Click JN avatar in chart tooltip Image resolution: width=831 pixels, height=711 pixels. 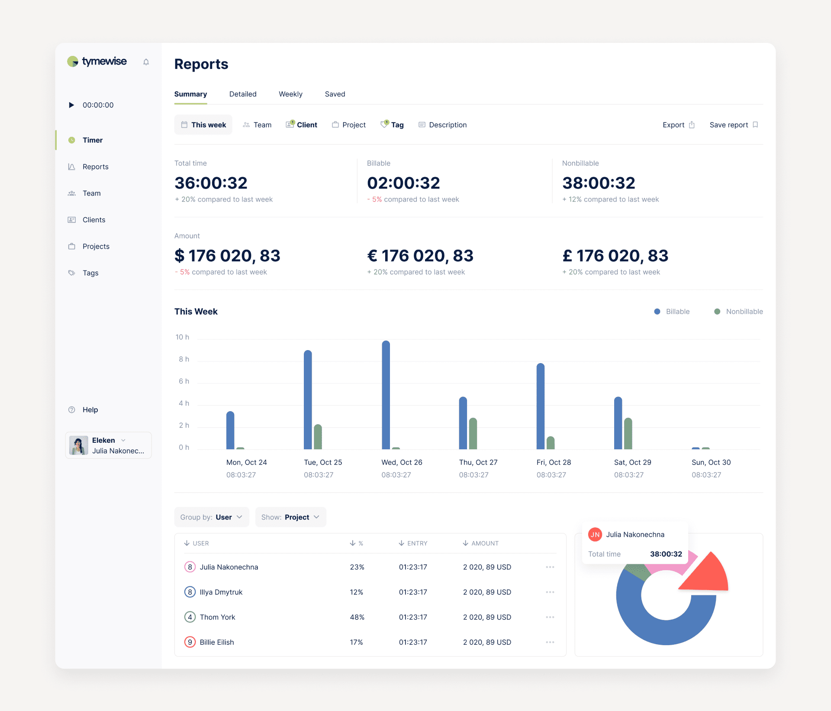pos(595,535)
